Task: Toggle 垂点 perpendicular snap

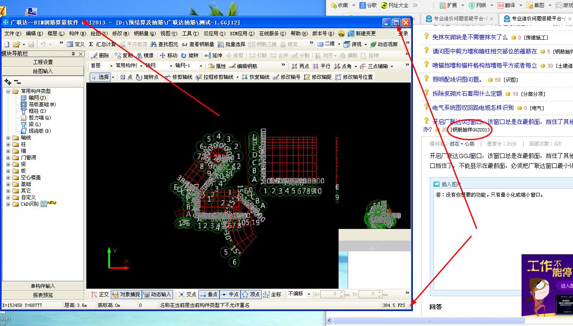Action: [208, 294]
